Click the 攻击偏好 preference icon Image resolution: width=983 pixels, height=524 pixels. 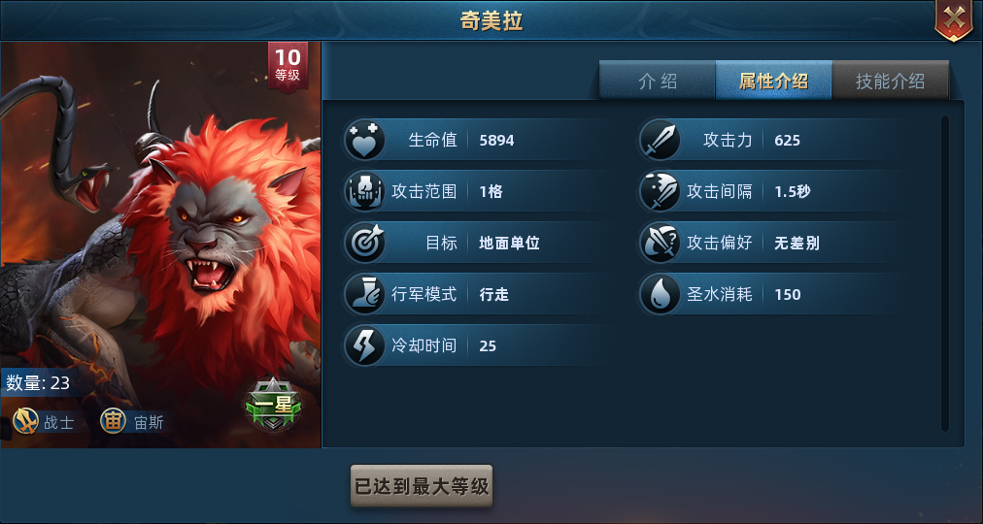(661, 243)
